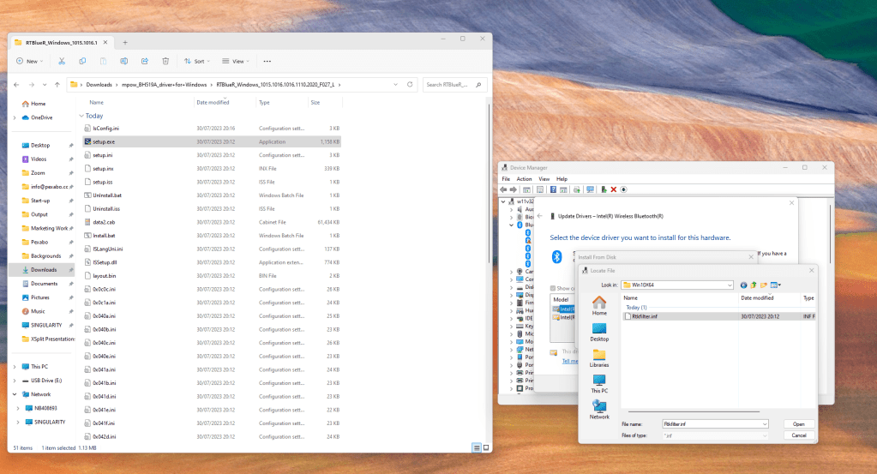This screenshot has width=877, height=474.
Task: Click Device Manager toolbar back arrow icon
Action: (503, 189)
